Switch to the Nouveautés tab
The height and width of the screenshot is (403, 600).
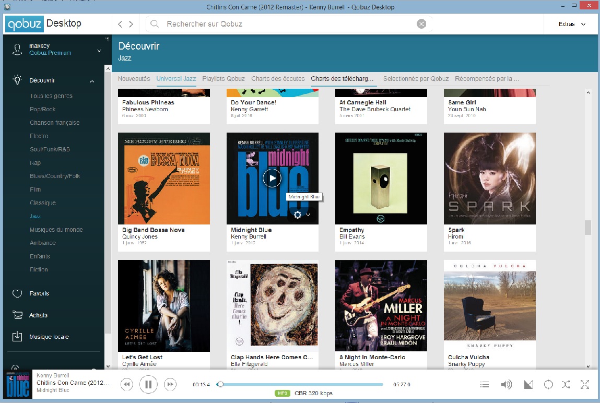pyautogui.click(x=134, y=79)
